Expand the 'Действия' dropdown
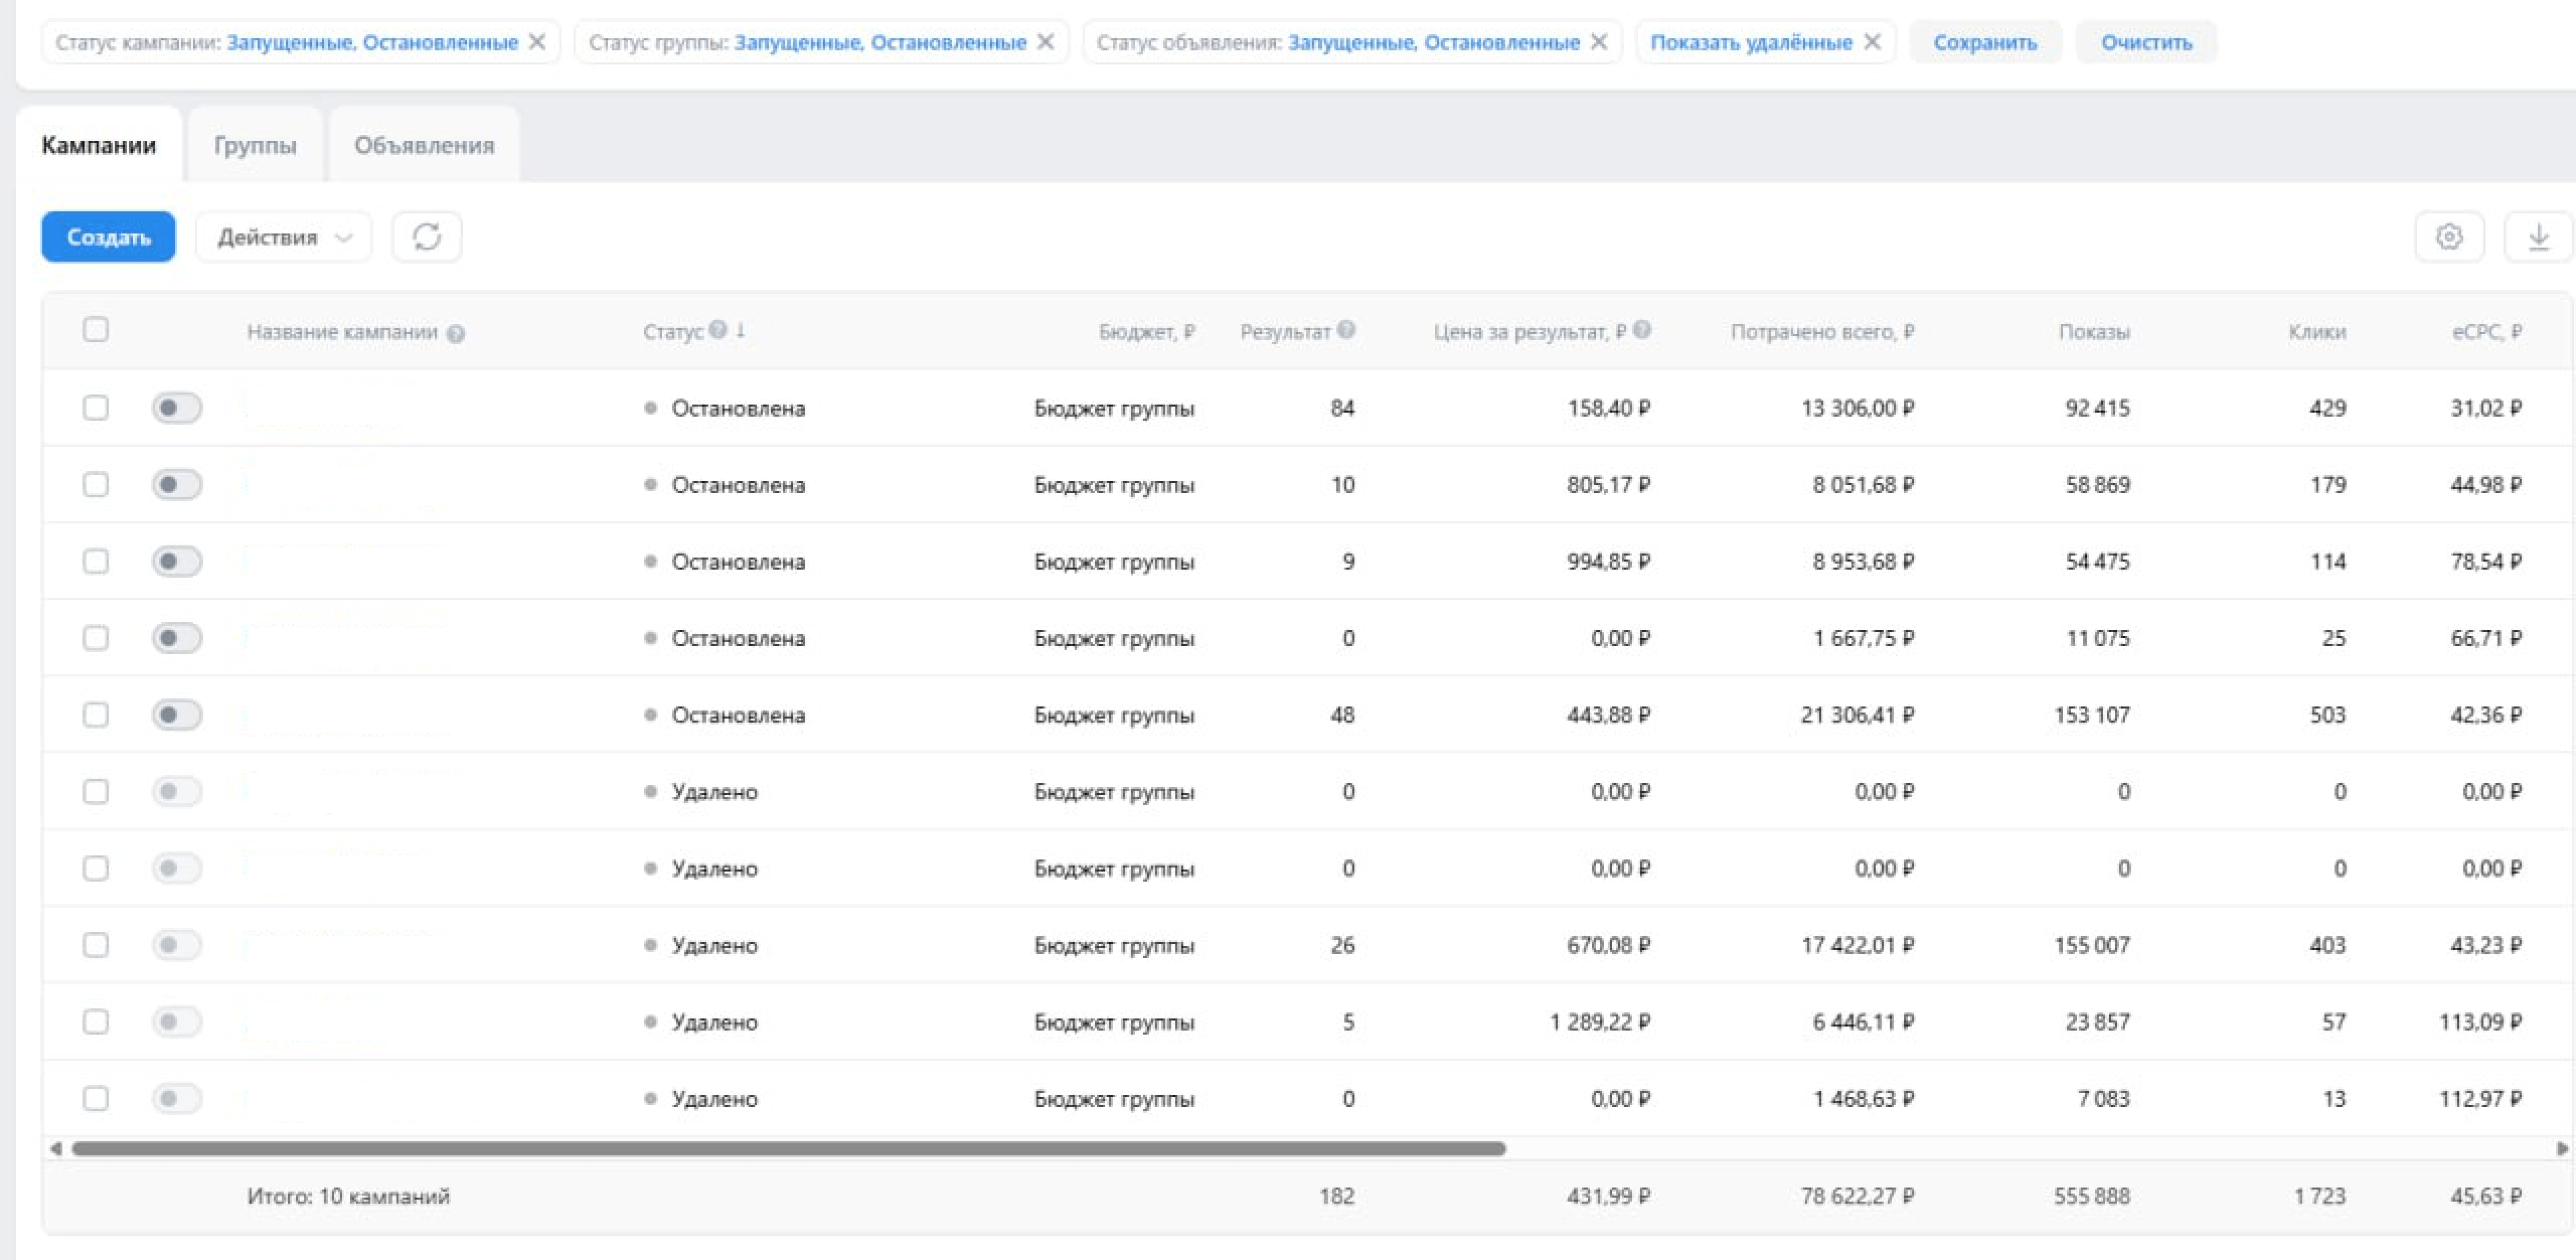This screenshot has width=2576, height=1260. click(x=284, y=237)
